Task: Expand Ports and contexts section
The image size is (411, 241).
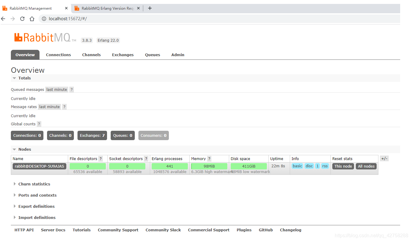Action: (x=35, y=195)
